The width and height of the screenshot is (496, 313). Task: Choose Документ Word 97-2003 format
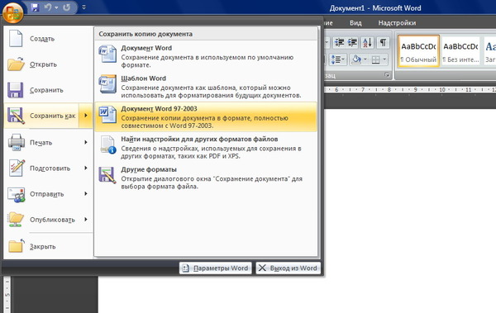click(x=206, y=117)
